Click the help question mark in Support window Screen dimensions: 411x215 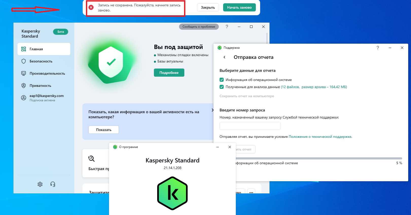[378, 48]
